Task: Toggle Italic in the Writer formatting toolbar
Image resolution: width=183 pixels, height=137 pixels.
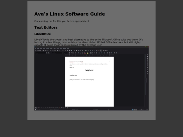Action: click(71, 53)
